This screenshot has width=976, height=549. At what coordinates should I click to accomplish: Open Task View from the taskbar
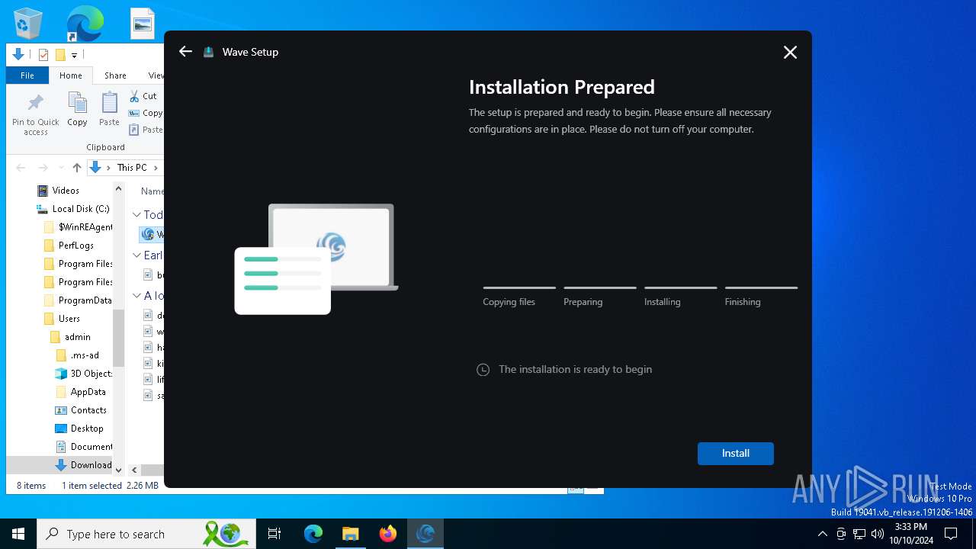tap(274, 534)
